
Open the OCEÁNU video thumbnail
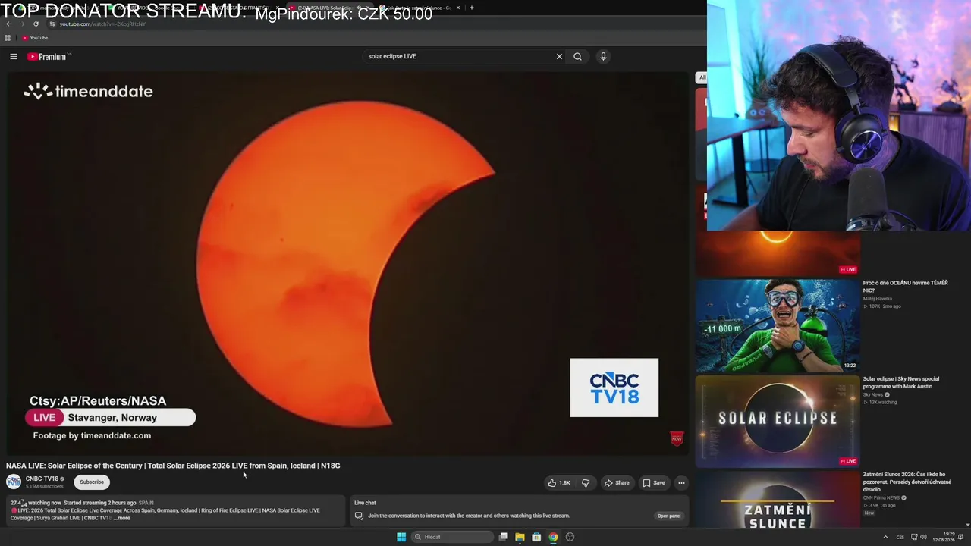click(x=778, y=325)
